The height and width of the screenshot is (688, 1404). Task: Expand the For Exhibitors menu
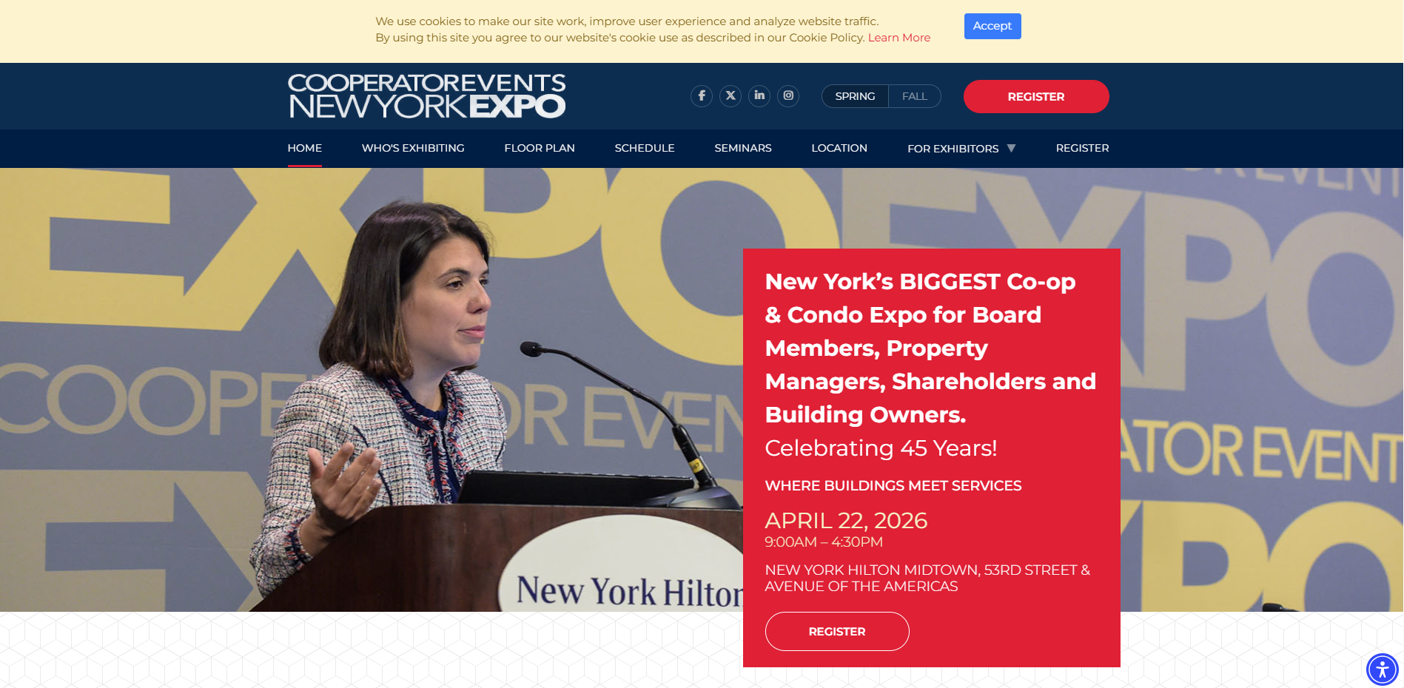[x=953, y=148]
